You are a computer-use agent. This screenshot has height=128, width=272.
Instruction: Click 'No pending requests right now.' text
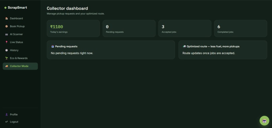click(72, 53)
